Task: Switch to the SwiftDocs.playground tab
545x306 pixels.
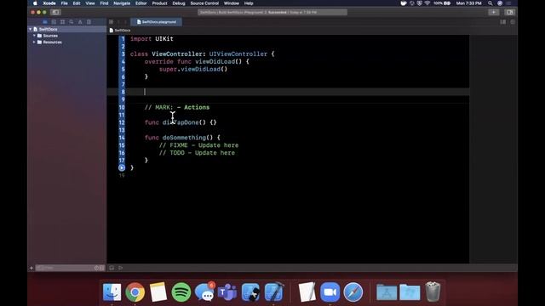Action: 157,22
